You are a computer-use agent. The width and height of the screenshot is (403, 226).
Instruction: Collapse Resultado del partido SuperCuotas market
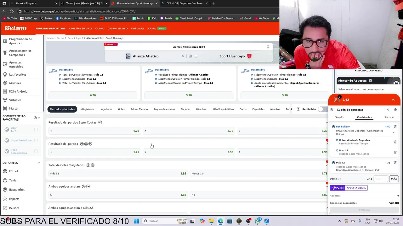point(327,122)
